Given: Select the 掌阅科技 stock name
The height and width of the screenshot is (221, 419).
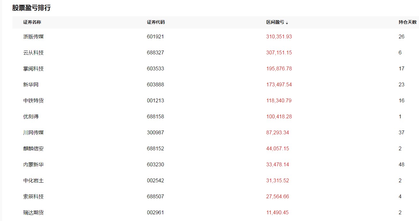Looking at the screenshot, I should 34,68.
